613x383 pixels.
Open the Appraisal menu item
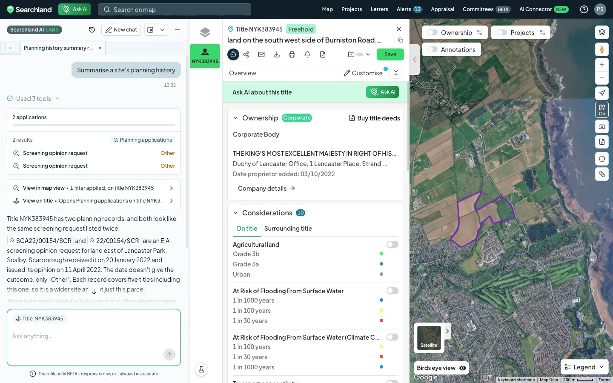click(x=442, y=9)
